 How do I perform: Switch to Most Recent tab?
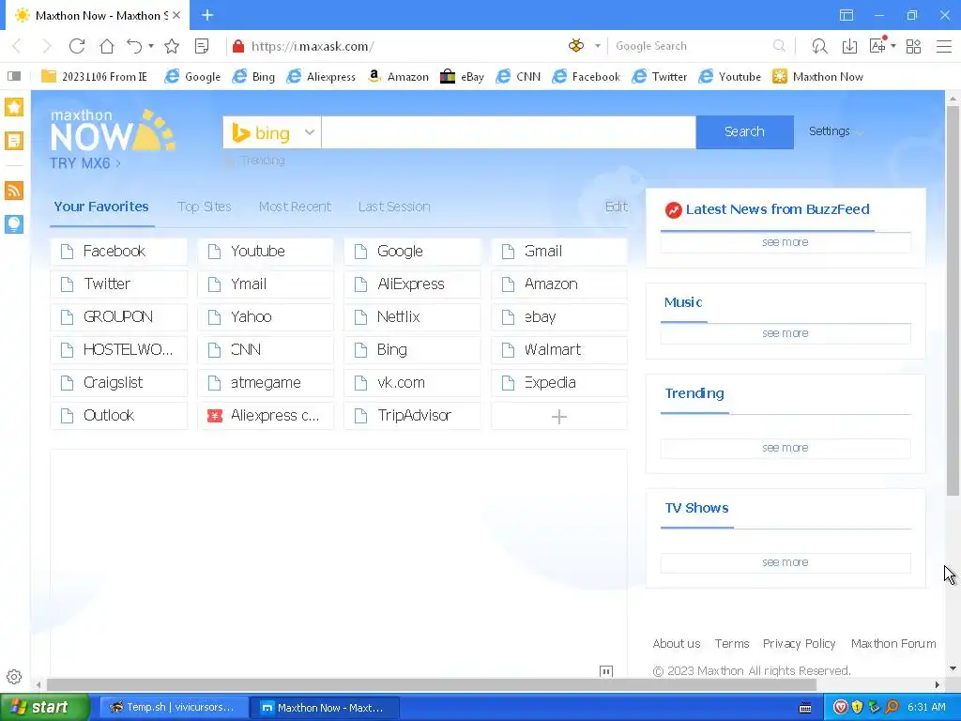coord(295,207)
